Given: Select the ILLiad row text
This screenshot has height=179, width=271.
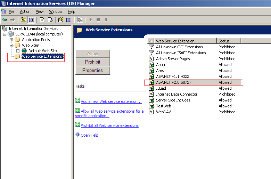Looking at the screenshot, I should [161, 88].
